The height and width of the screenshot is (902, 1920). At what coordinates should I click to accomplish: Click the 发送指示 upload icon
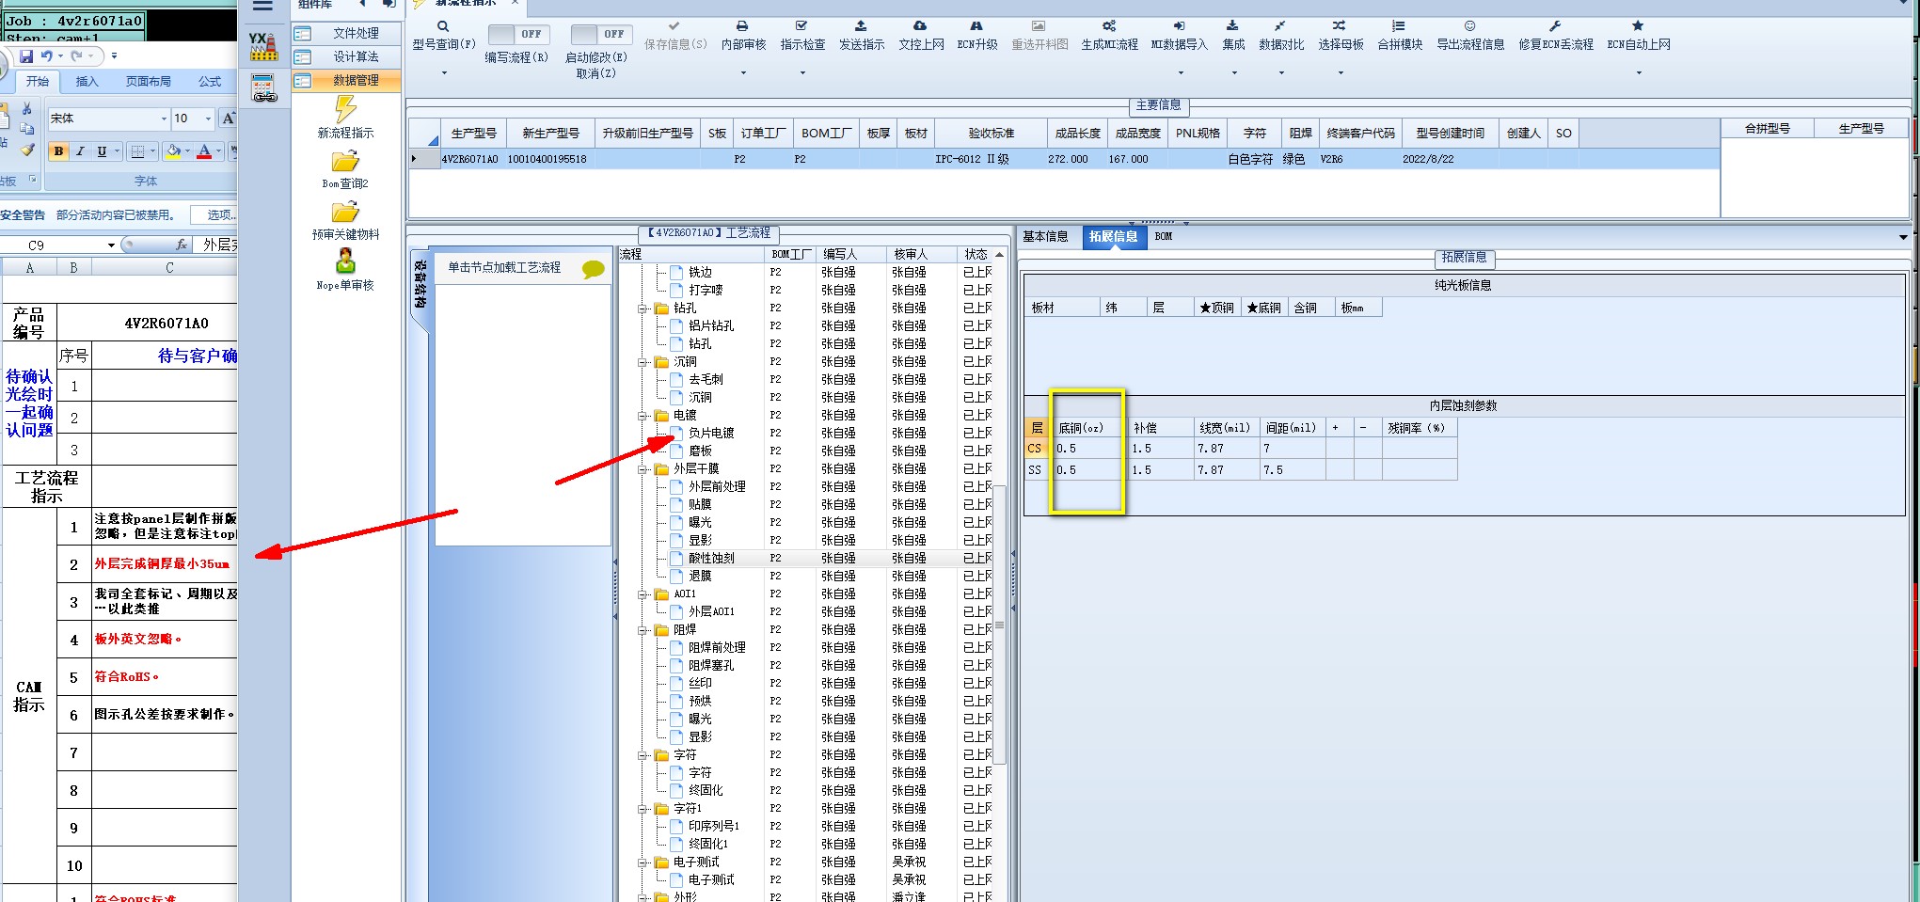click(x=861, y=26)
